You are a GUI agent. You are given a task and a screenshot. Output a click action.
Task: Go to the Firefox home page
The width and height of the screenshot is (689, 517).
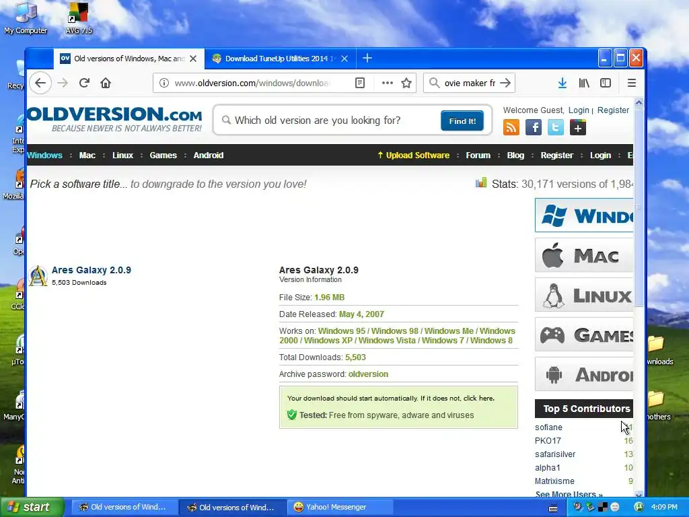(x=106, y=83)
